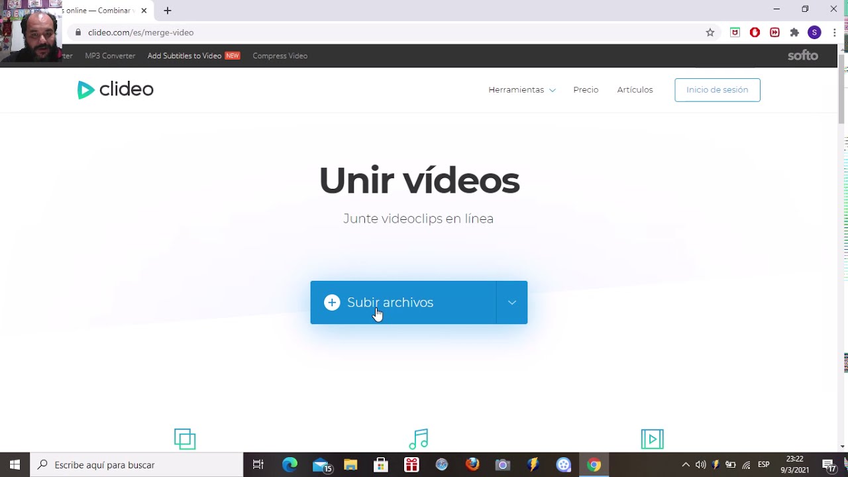Open the red stop-hand ad blocker extension

(x=755, y=32)
